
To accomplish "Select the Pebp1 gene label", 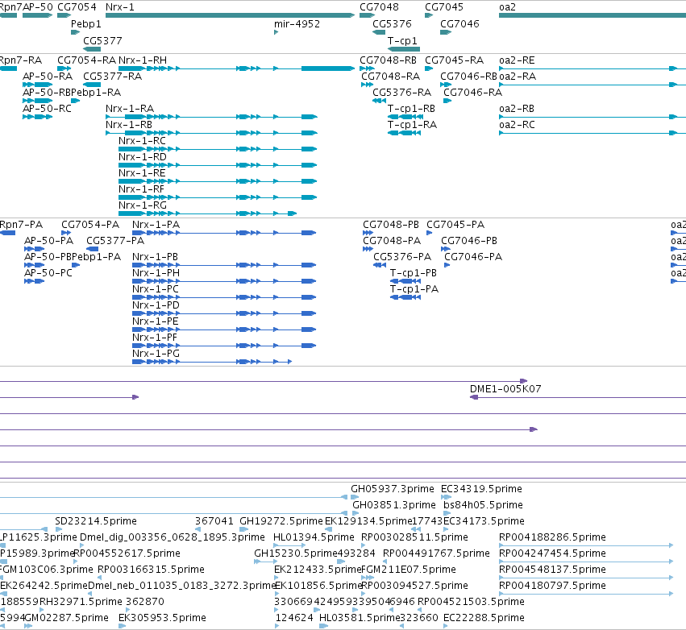I will pos(85,23).
